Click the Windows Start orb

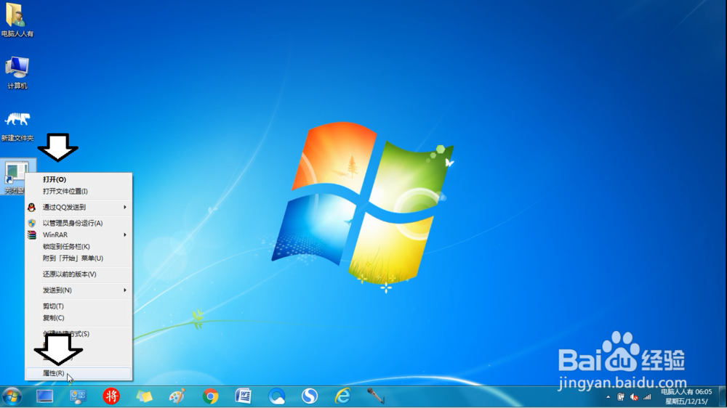[x=12, y=396]
